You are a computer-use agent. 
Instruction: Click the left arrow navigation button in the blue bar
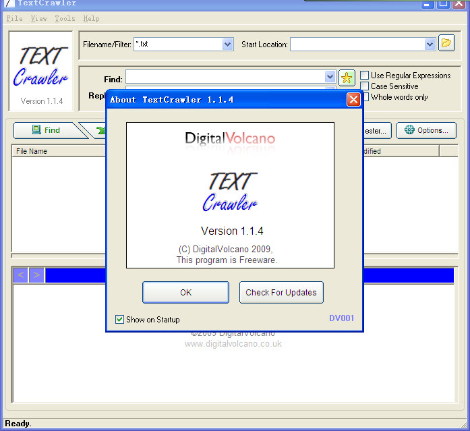tap(21, 275)
